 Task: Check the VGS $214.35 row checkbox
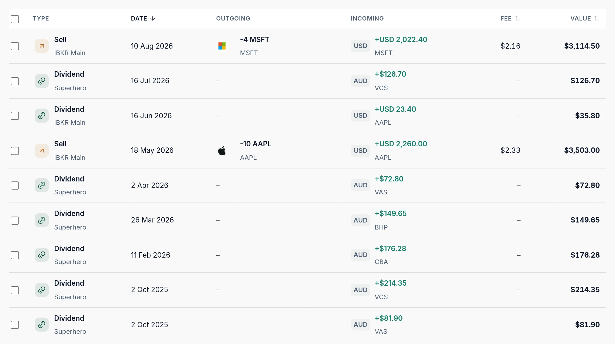(15, 290)
